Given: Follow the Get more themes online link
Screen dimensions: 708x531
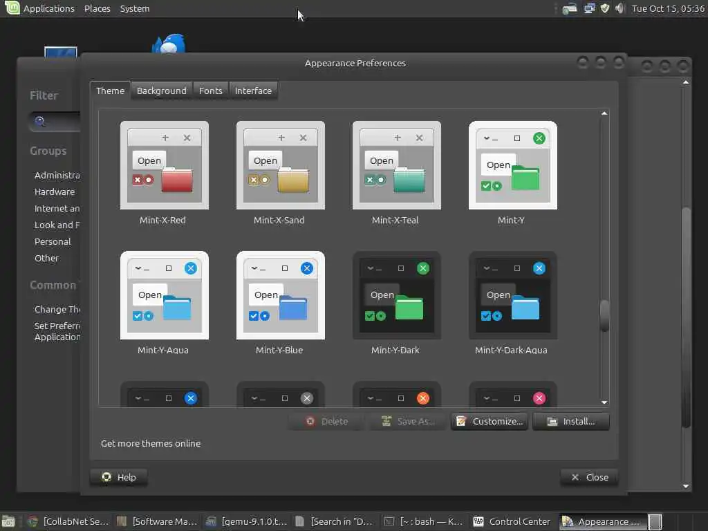Looking at the screenshot, I should [x=151, y=443].
